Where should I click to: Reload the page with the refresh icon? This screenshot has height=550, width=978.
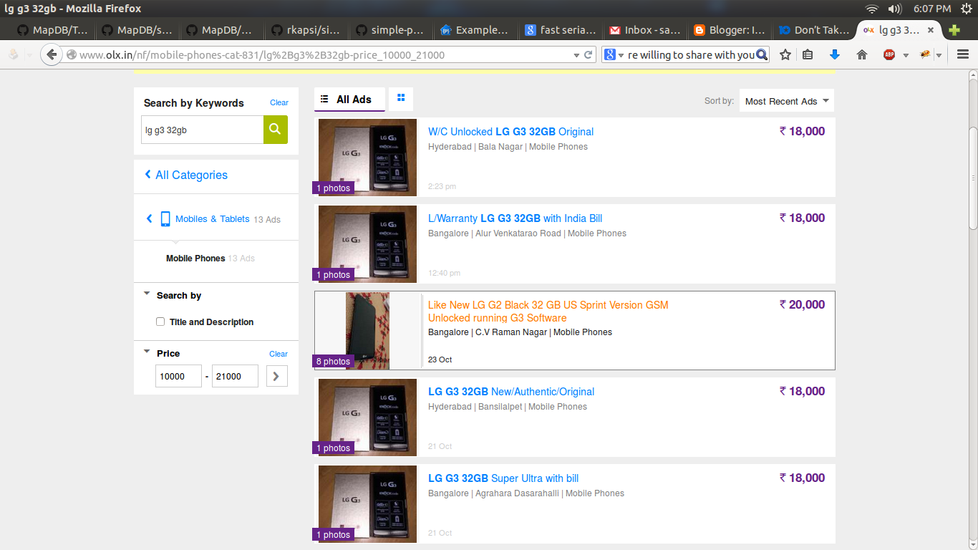pos(589,55)
